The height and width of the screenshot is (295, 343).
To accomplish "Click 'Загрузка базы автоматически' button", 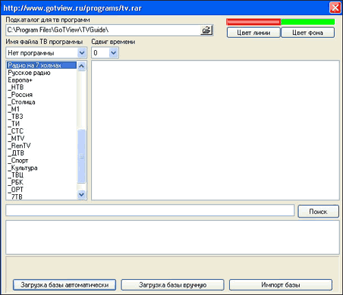I will [64, 285].
